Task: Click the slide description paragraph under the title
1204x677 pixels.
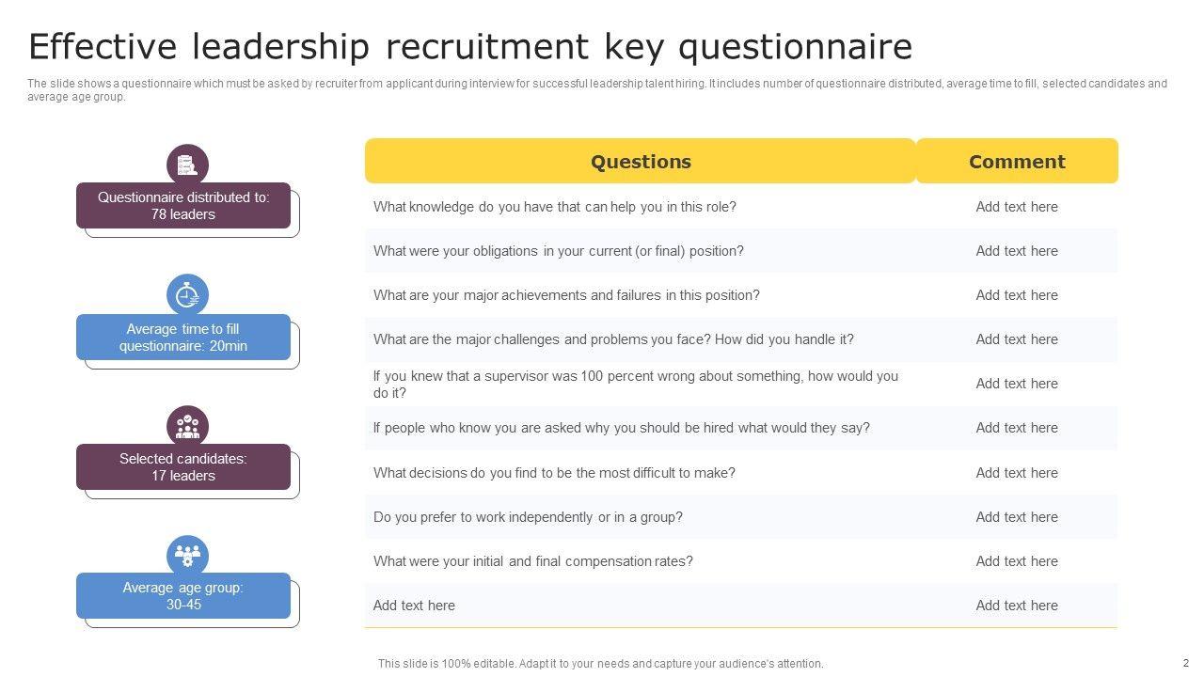Action: (x=596, y=89)
